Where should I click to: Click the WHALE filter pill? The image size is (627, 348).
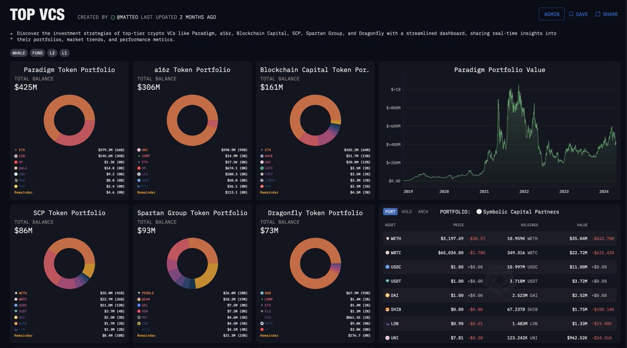point(18,53)
